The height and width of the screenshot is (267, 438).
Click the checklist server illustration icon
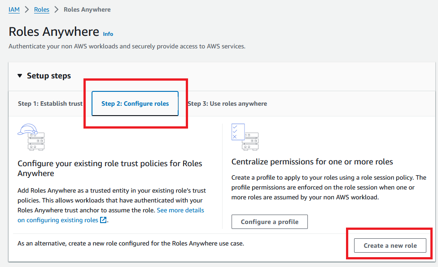(x=245, y=132)
